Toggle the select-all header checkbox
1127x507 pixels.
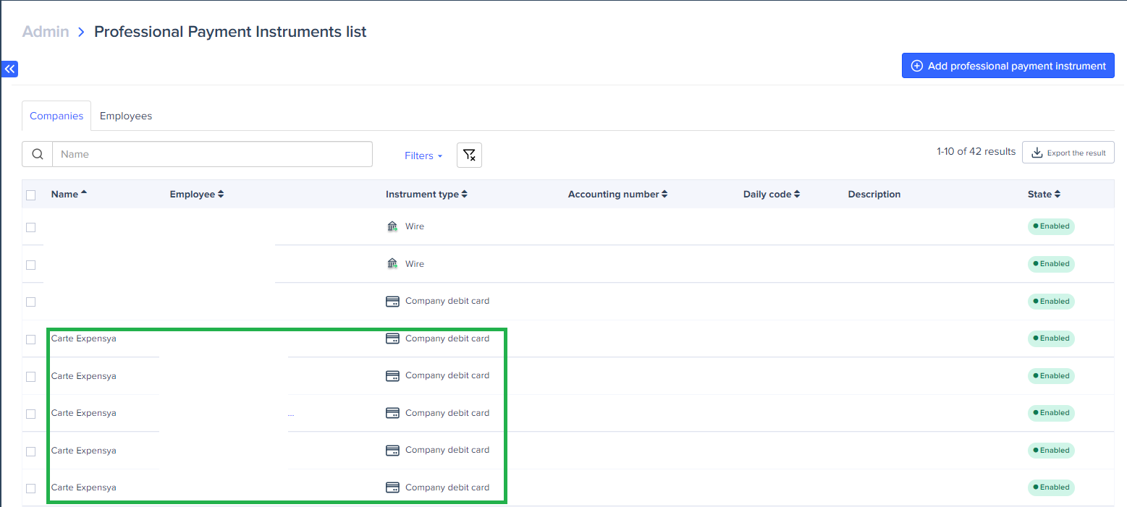[x=30, y=195]
